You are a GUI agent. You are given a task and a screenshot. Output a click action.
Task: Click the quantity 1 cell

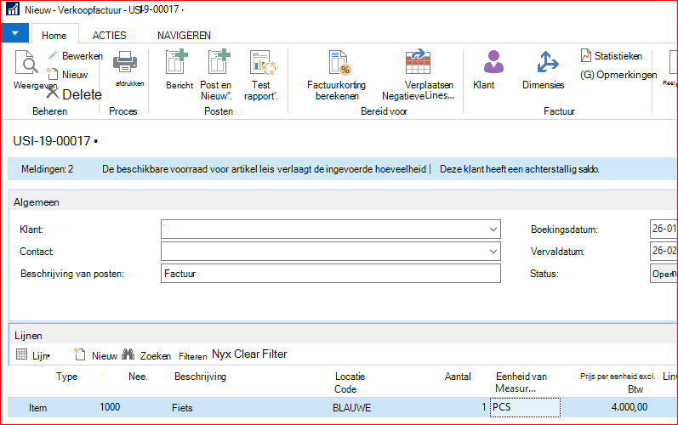tap(484, 407)
